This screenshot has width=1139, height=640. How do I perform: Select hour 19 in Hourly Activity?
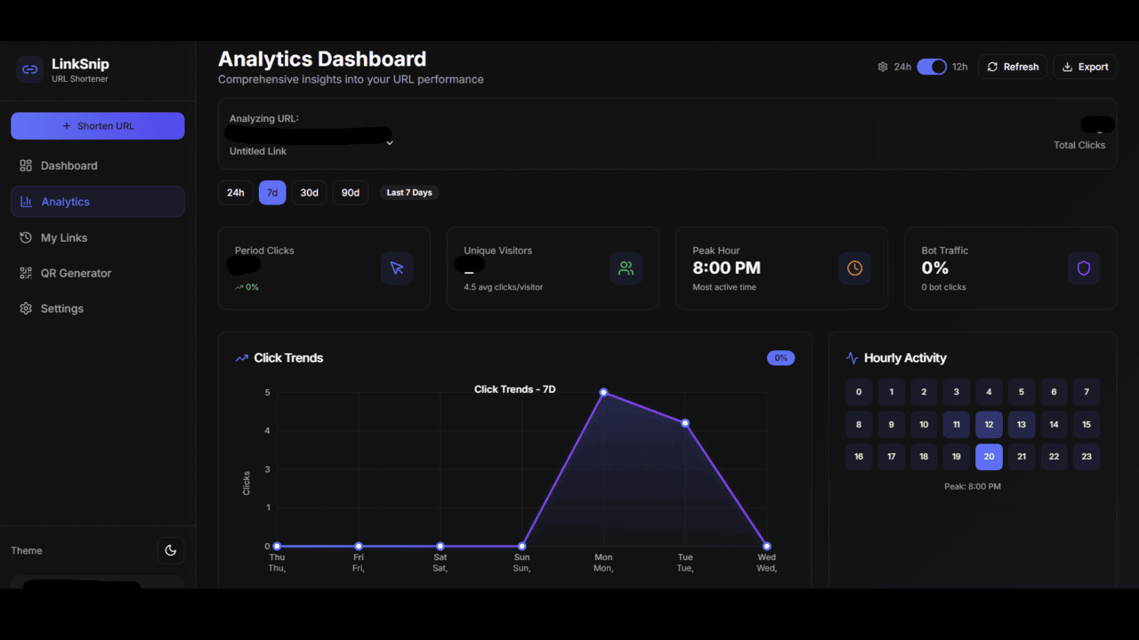[x=957, y=457]
